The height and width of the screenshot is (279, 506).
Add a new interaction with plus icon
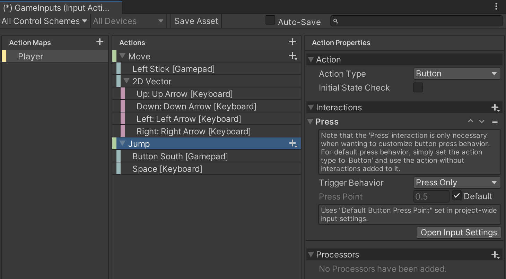(495, 108)
